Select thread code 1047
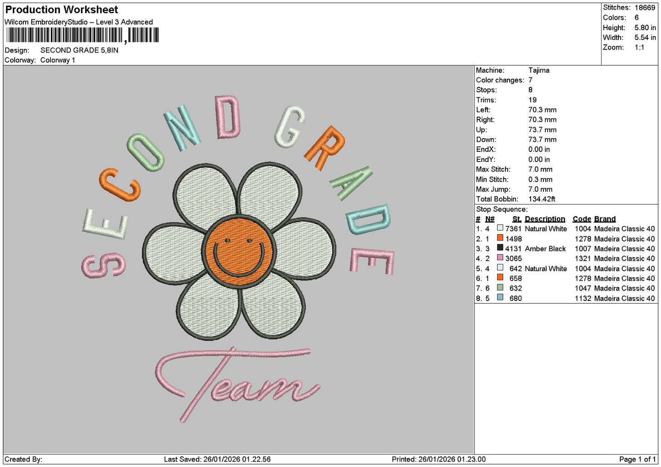 click(583, 288)
